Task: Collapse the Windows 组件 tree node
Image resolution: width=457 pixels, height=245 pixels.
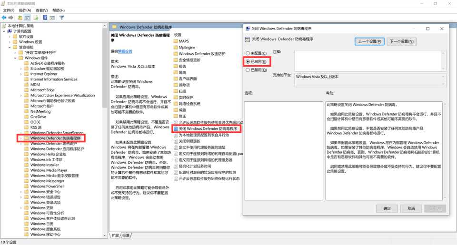Action: 15,58
